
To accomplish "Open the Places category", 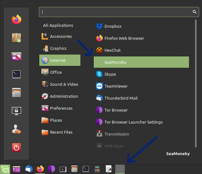I will click(60, 120).
